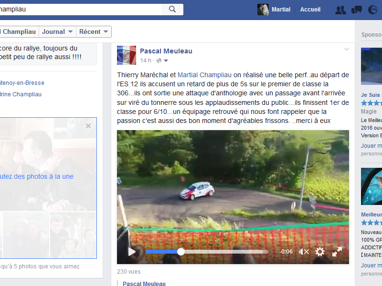Click the Je Suis ad title
382x286 pixels.
coord(371,95)
